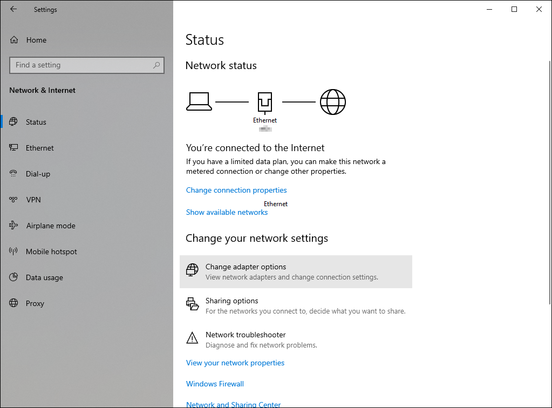Viewport: 552px width, 408px height.
Task: Select Proxy in the sidebar
Action: pos(35,303)
